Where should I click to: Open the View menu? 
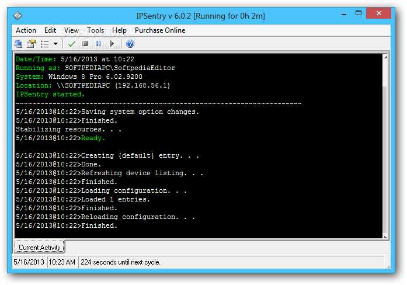click(71, 30)
